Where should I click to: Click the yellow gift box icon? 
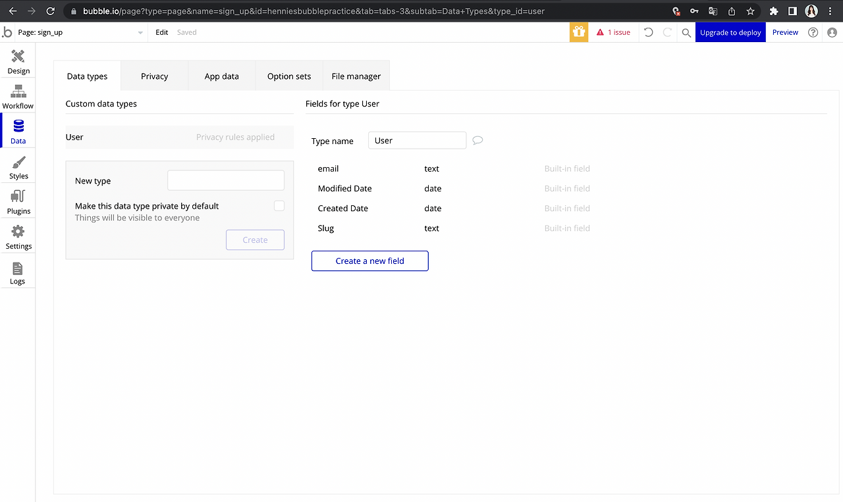pos(579,32)
